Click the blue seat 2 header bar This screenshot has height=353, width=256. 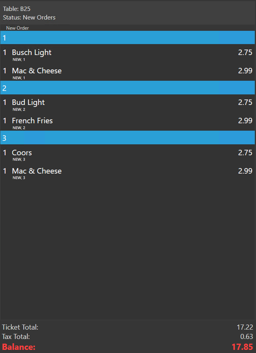click(x=128, y=88)
